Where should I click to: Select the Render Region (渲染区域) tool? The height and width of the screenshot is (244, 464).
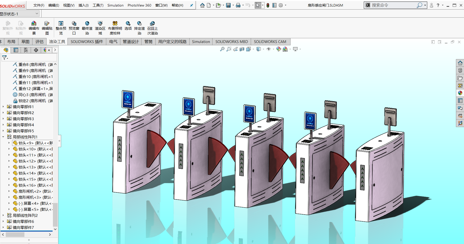point(100,28)
